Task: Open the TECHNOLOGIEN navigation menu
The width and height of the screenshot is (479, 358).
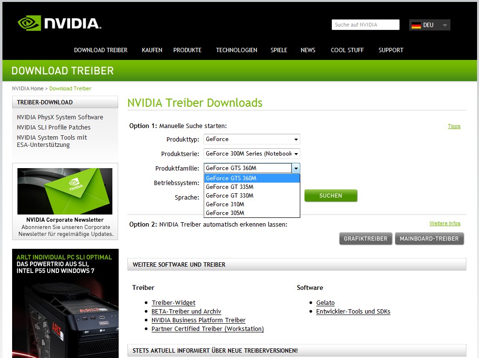Action: click(x=236, y=50)
